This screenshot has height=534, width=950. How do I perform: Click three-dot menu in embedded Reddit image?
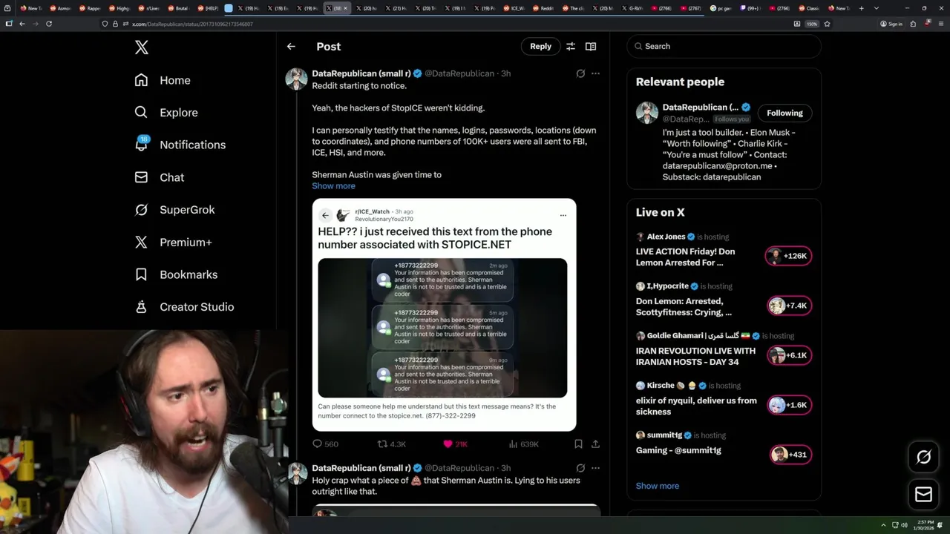click(563, 215)
